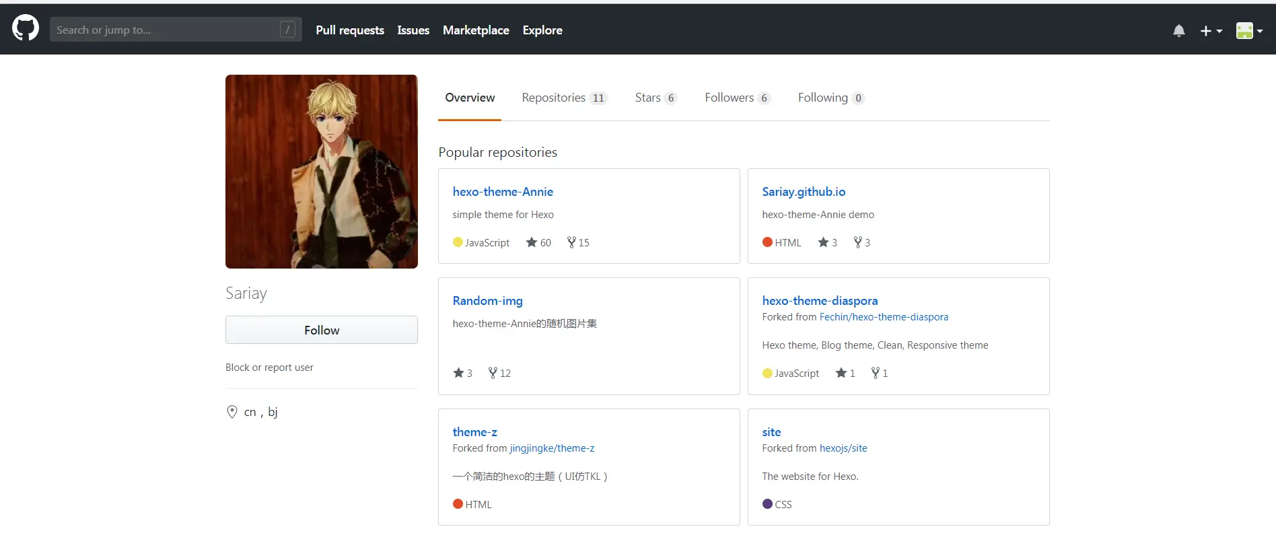Click Block or report user
This screenshot has width=1276, height=560.
point(269,367)
